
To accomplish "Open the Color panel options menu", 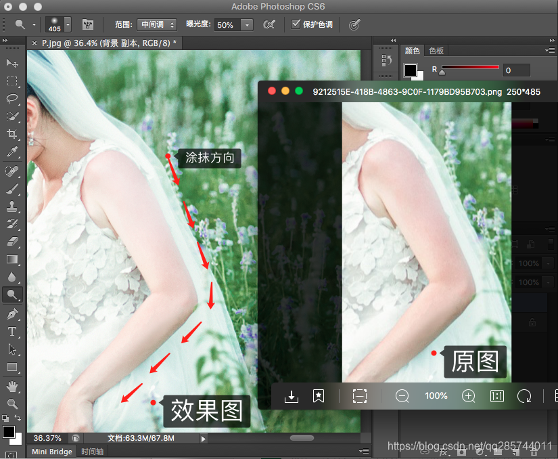I will pyautogui.click(x=550, y=51).
